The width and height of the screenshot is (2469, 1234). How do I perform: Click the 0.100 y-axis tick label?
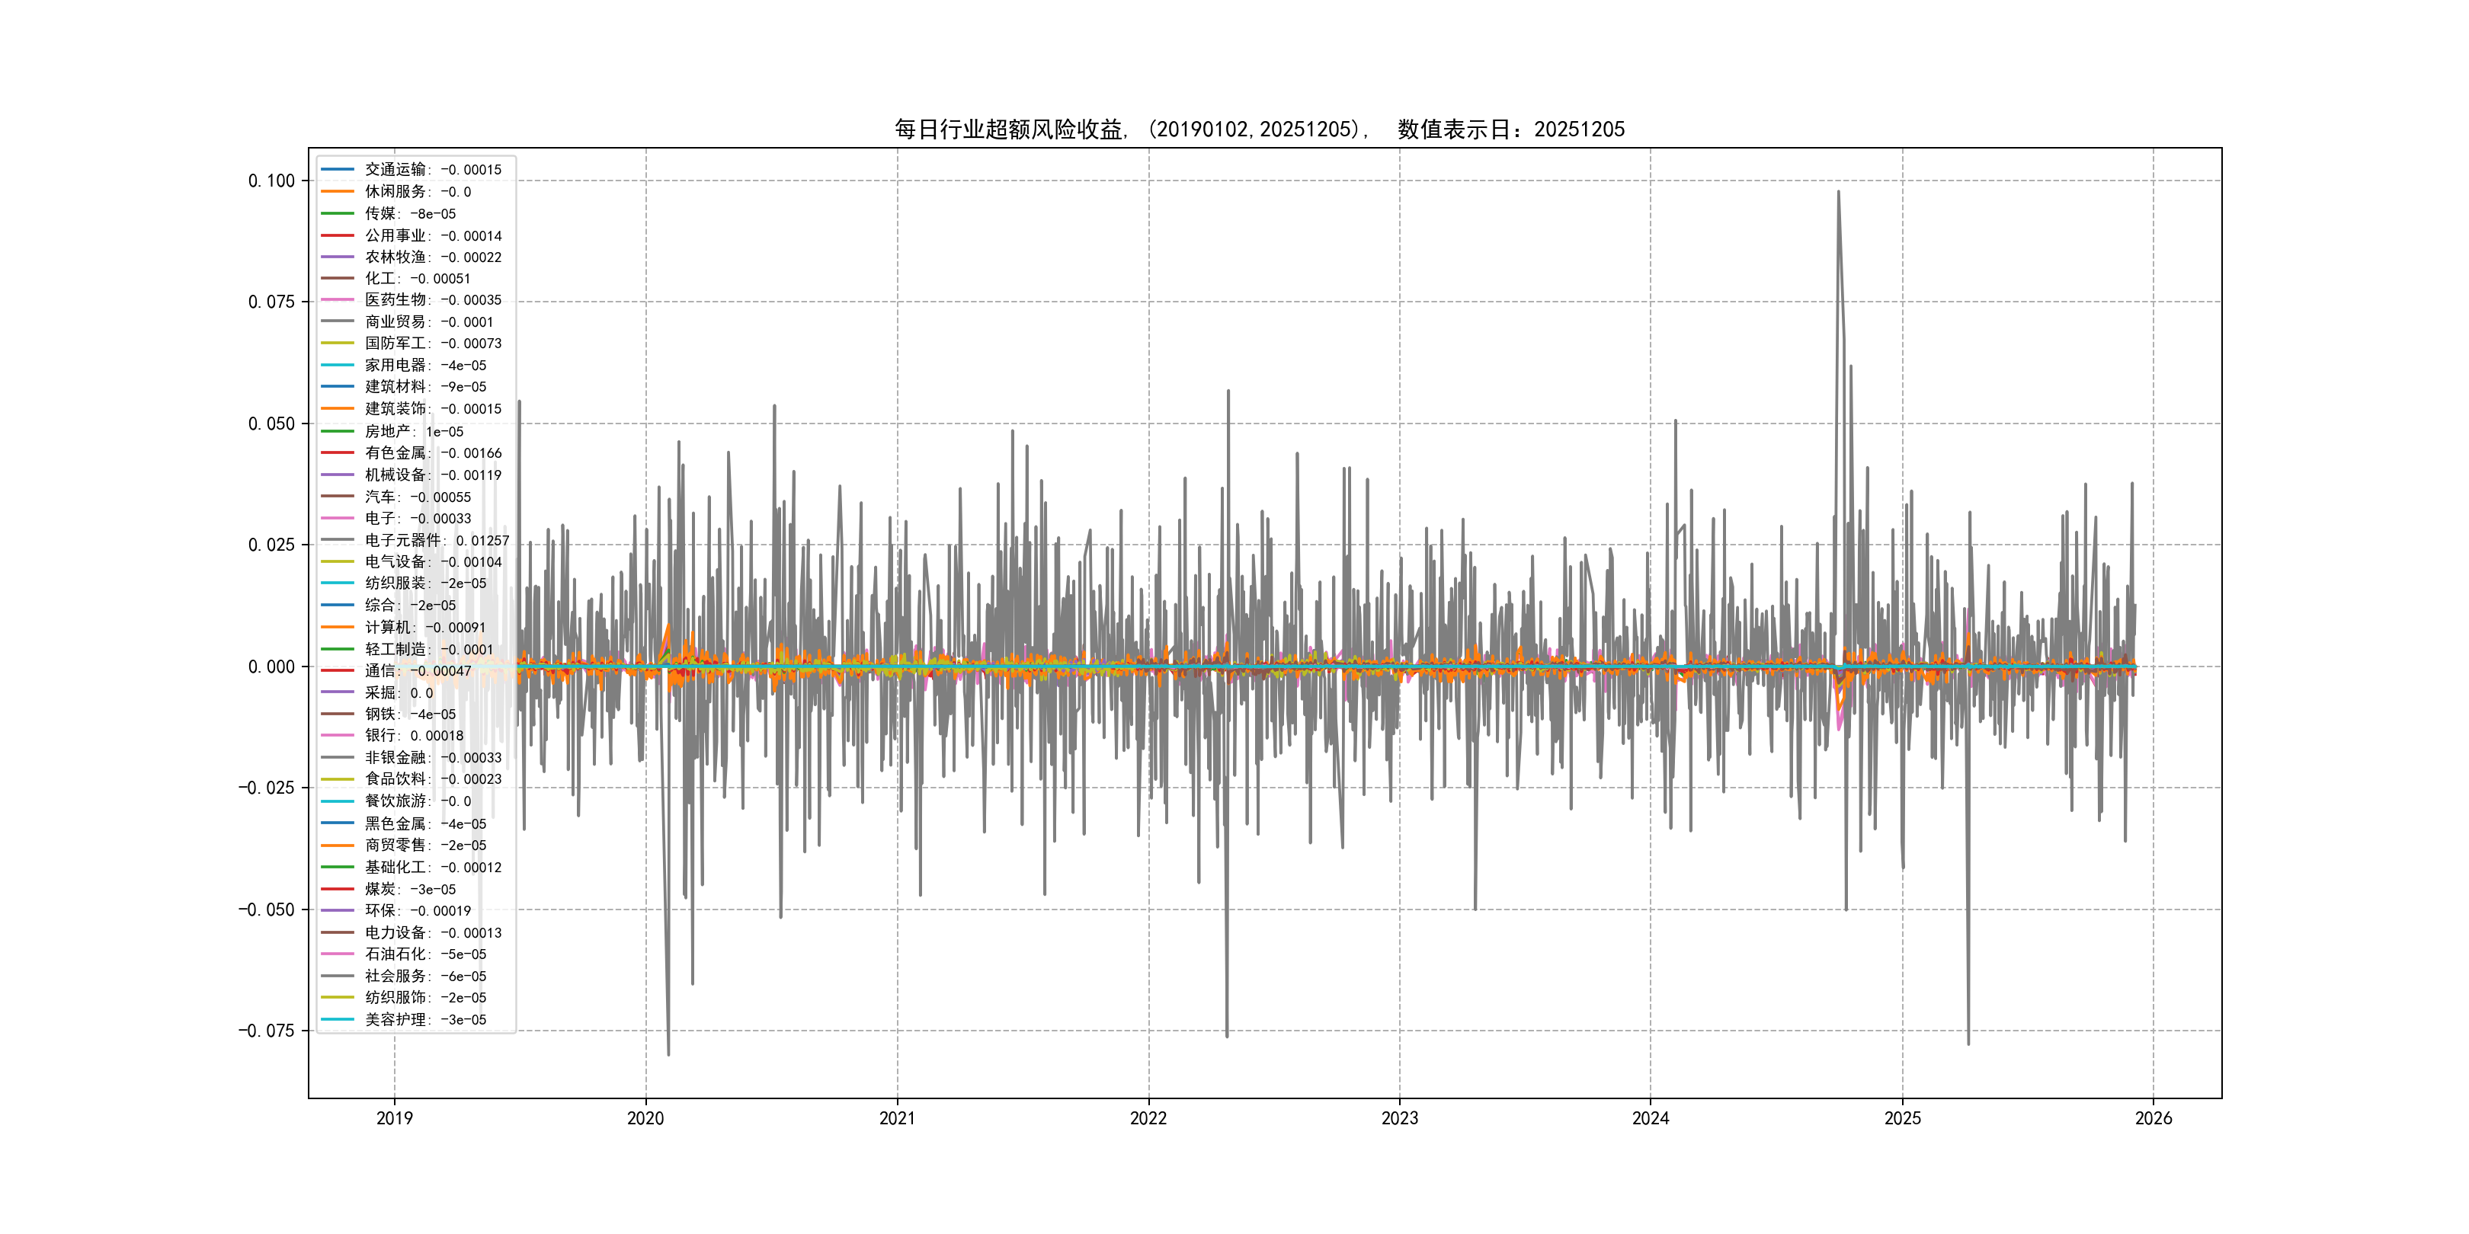(x=271, y=181)
